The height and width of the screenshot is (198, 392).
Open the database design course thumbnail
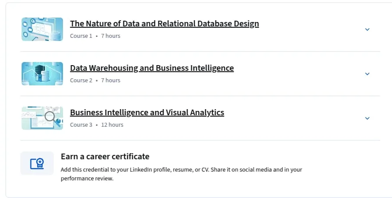click(x=42, y=29)
